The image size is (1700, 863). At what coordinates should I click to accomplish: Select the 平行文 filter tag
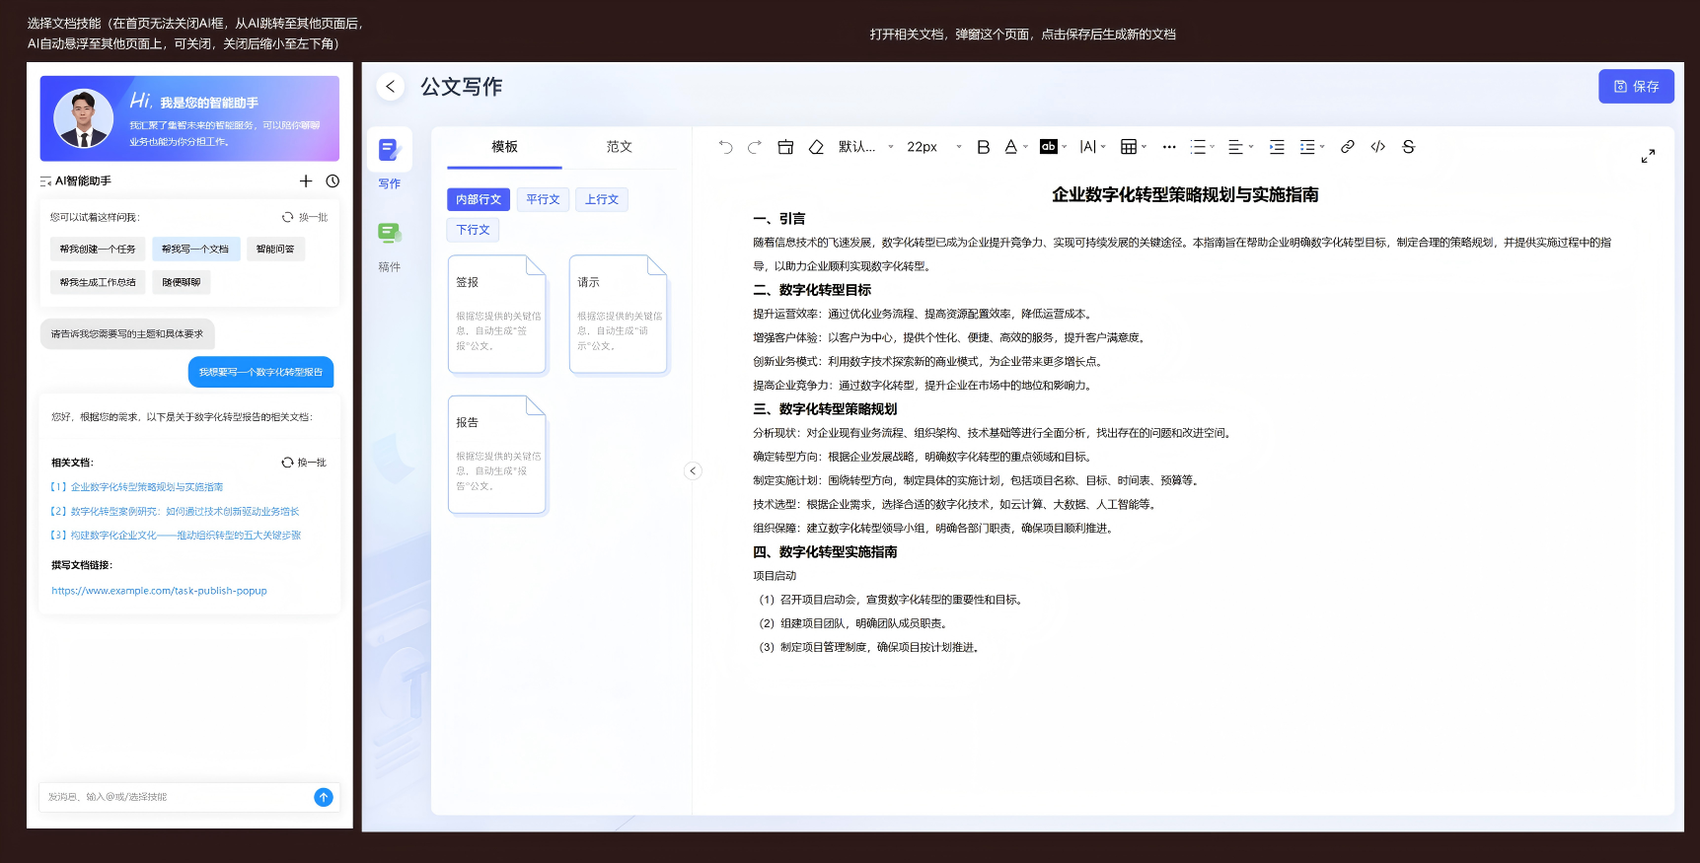pos(543,199)
